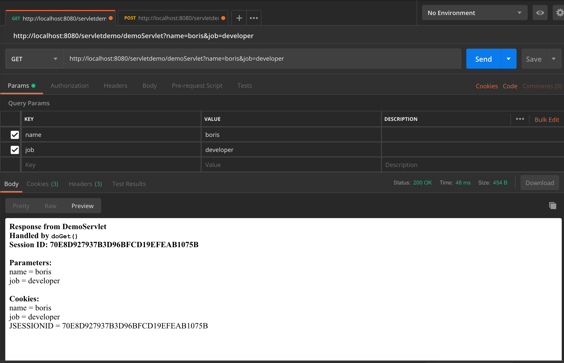Screen dimensions: 564x363
Task: Expand the Send button dropdown arrow
Action: (x=509, y=59)
